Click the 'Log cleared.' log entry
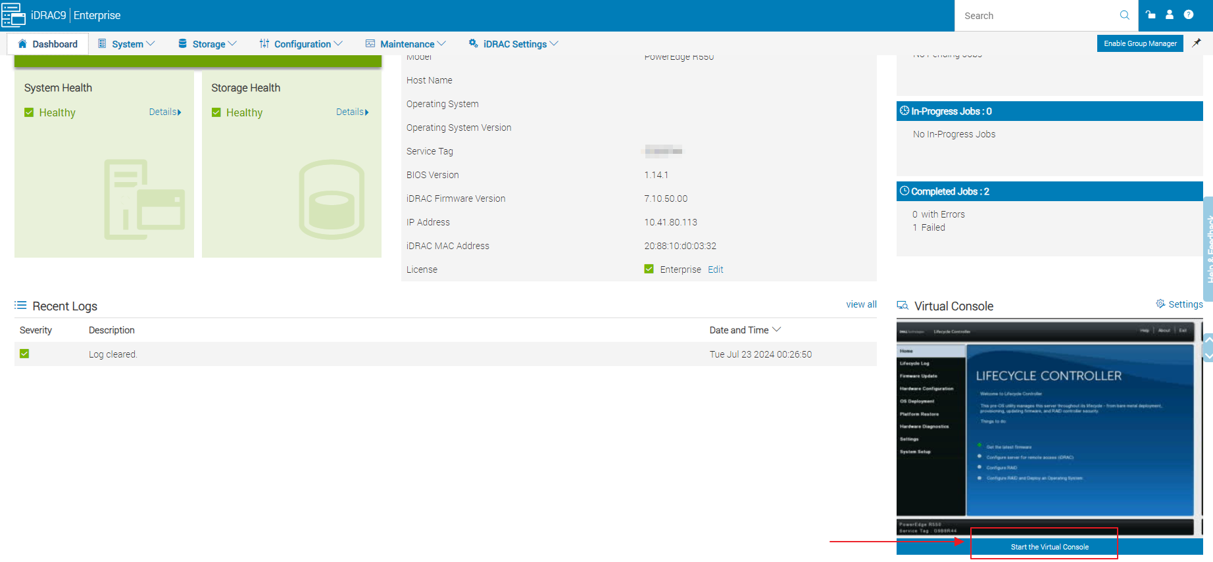 click(113, 354)
